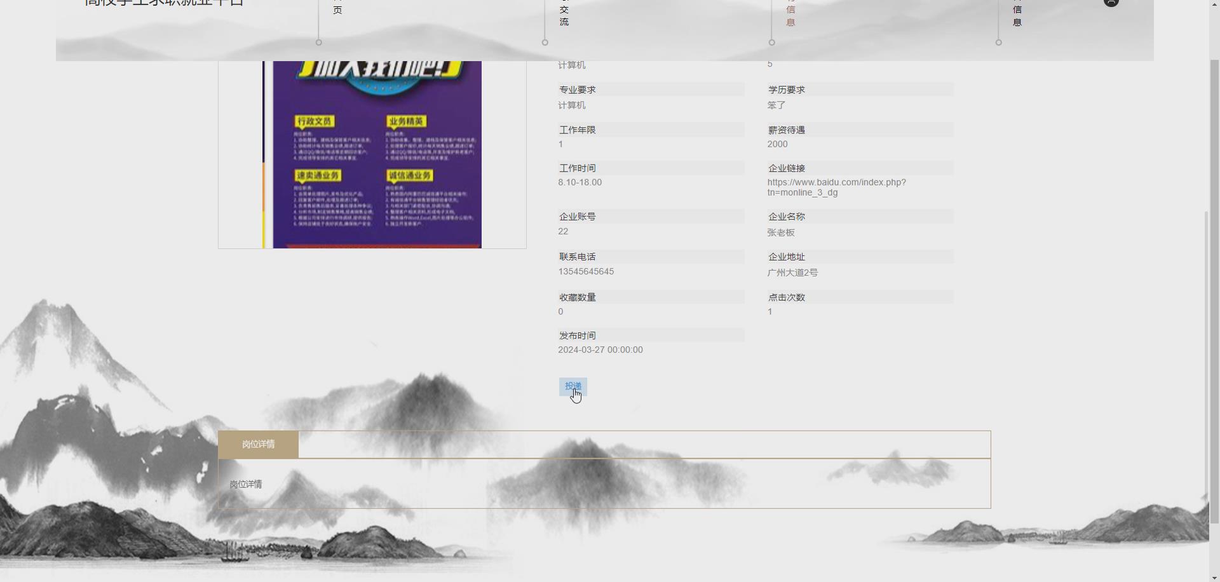
Task: Open the Baidu enterprise link
Action: (x=836, y=187)
